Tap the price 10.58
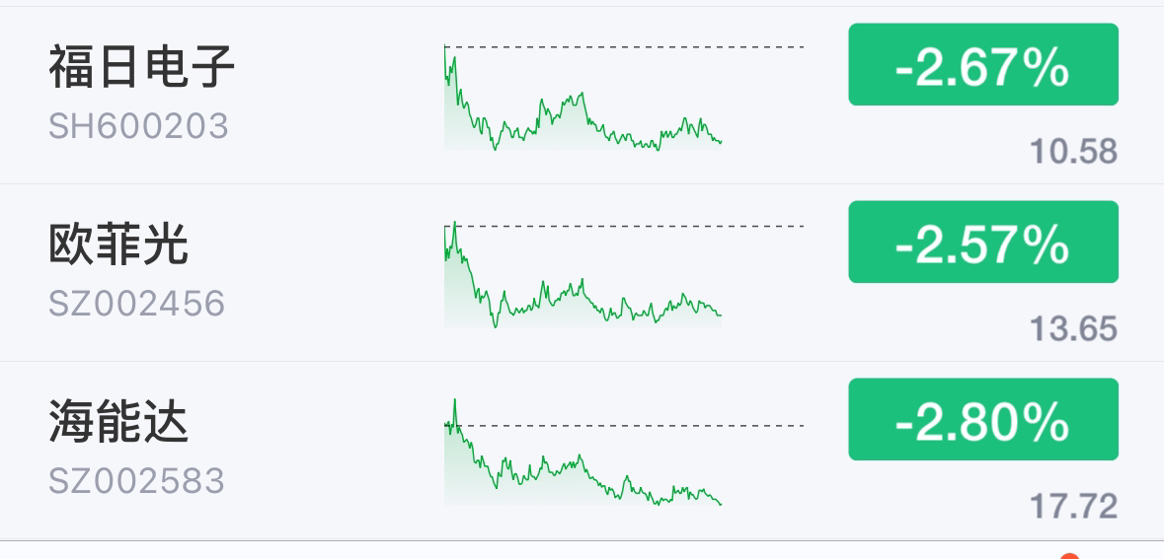Viewport: 1164px width, 559px height. (1073, 151)
